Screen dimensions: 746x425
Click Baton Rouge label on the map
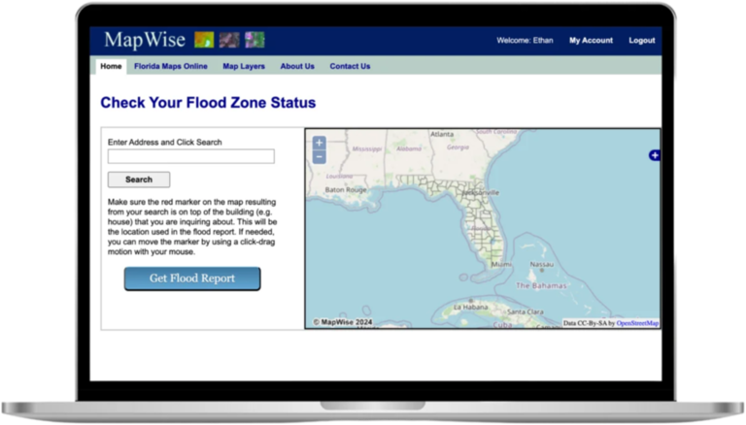pos(346,189)
